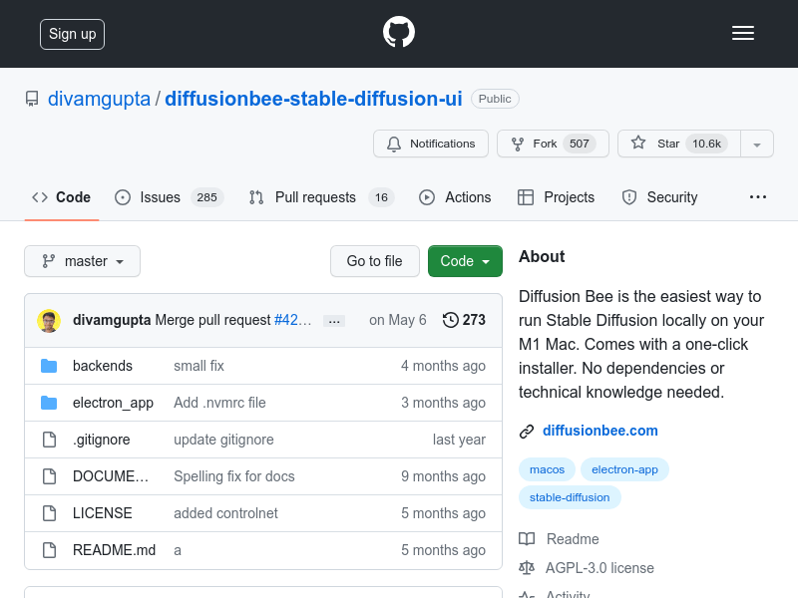Expand more tabs ellipsis menu
This screenshot has width=798, height=598.
758,197
